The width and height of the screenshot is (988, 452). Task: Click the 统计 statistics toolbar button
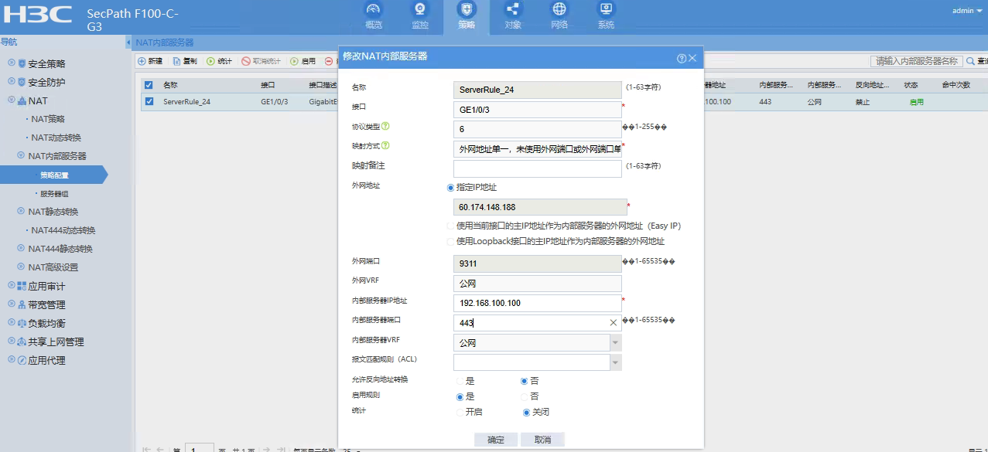(x=219, y=61)
